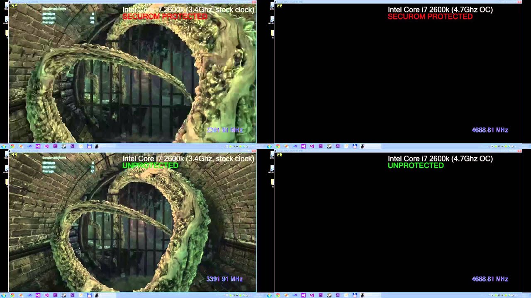Open Steam on the 3.4GHz unprotected taskbar
This screenshot has height=298, width=531.
point(63,296)
